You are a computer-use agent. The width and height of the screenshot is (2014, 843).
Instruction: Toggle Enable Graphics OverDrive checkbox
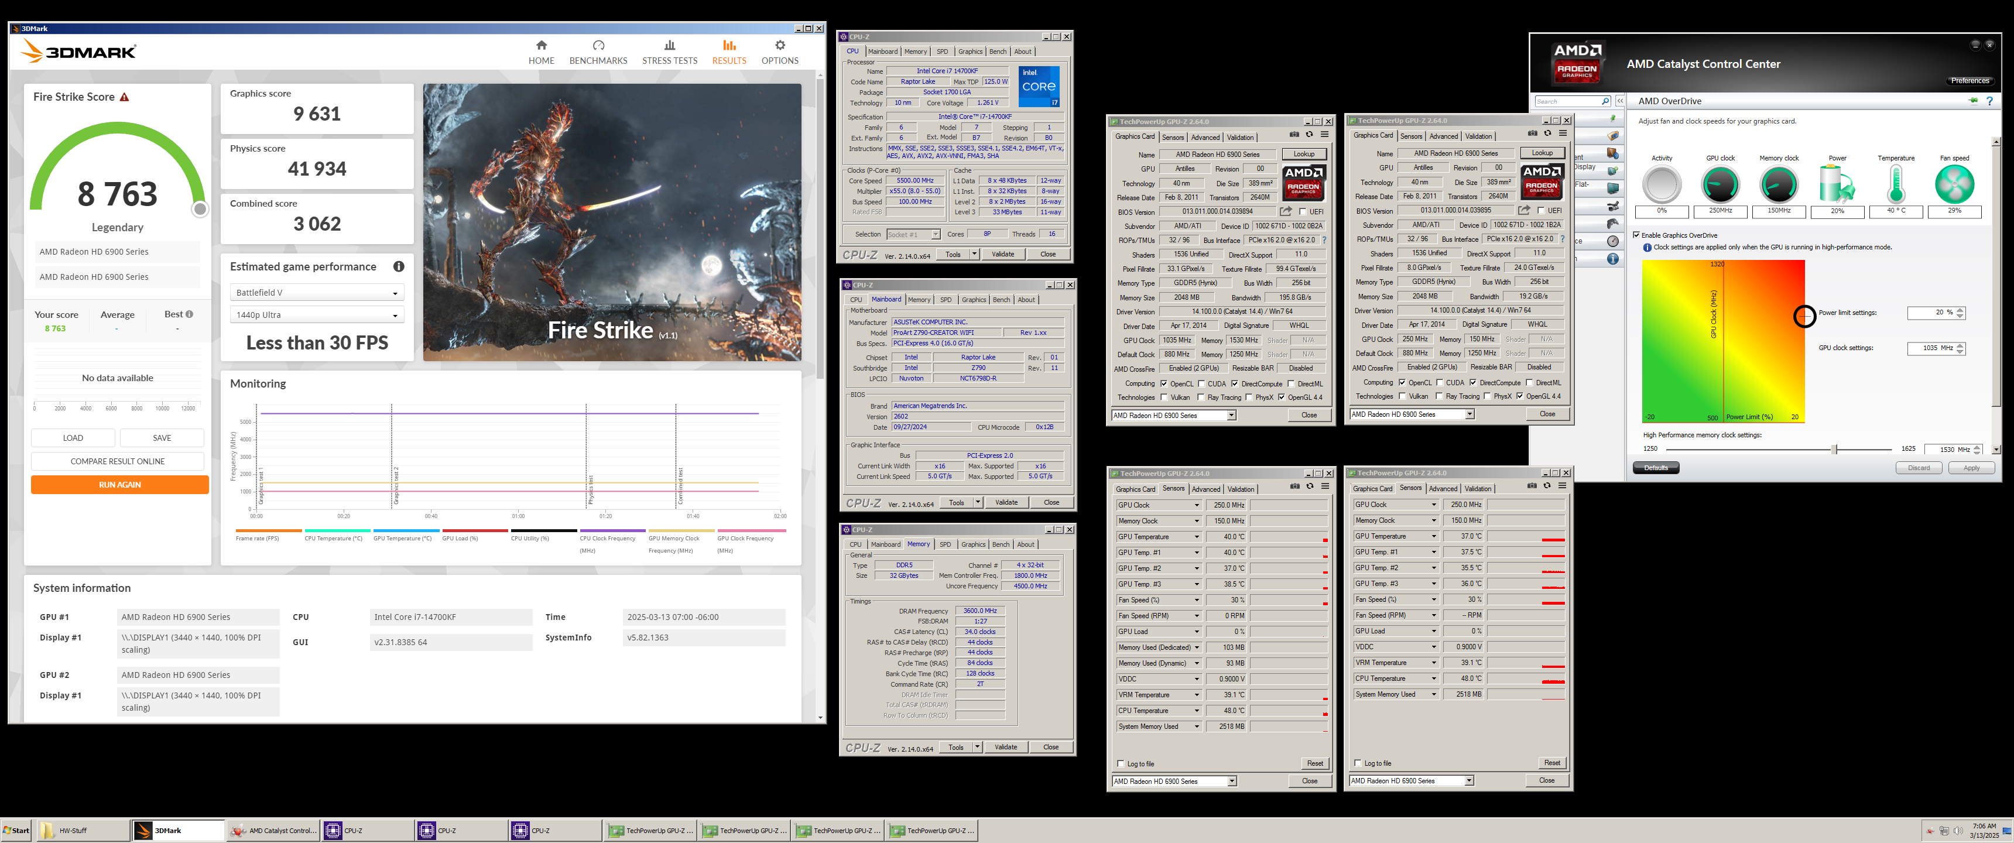tap(1636, 235)
